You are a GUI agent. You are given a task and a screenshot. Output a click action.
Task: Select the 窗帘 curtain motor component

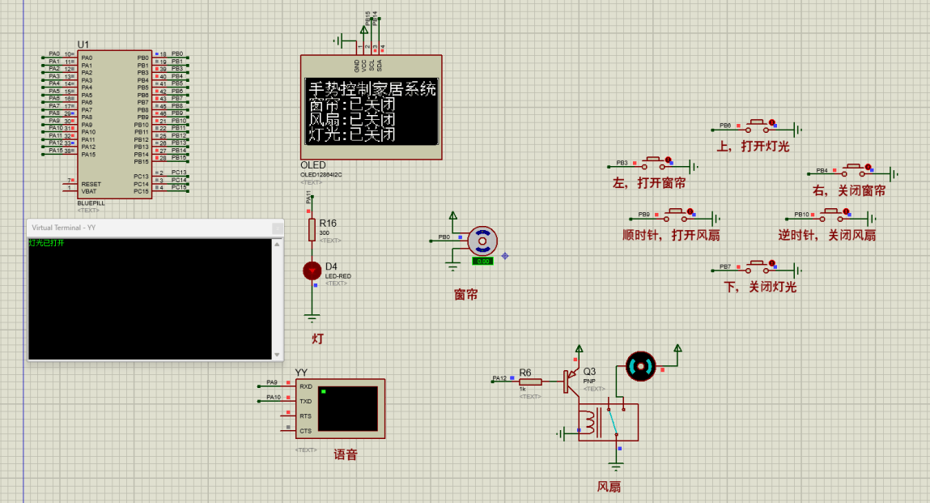[483, 241]
